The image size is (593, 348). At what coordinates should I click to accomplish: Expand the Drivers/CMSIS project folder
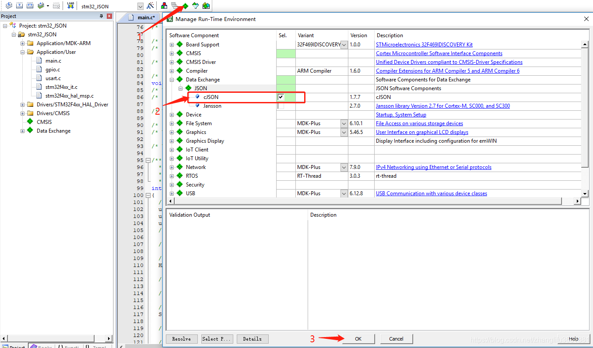point(22,113)
